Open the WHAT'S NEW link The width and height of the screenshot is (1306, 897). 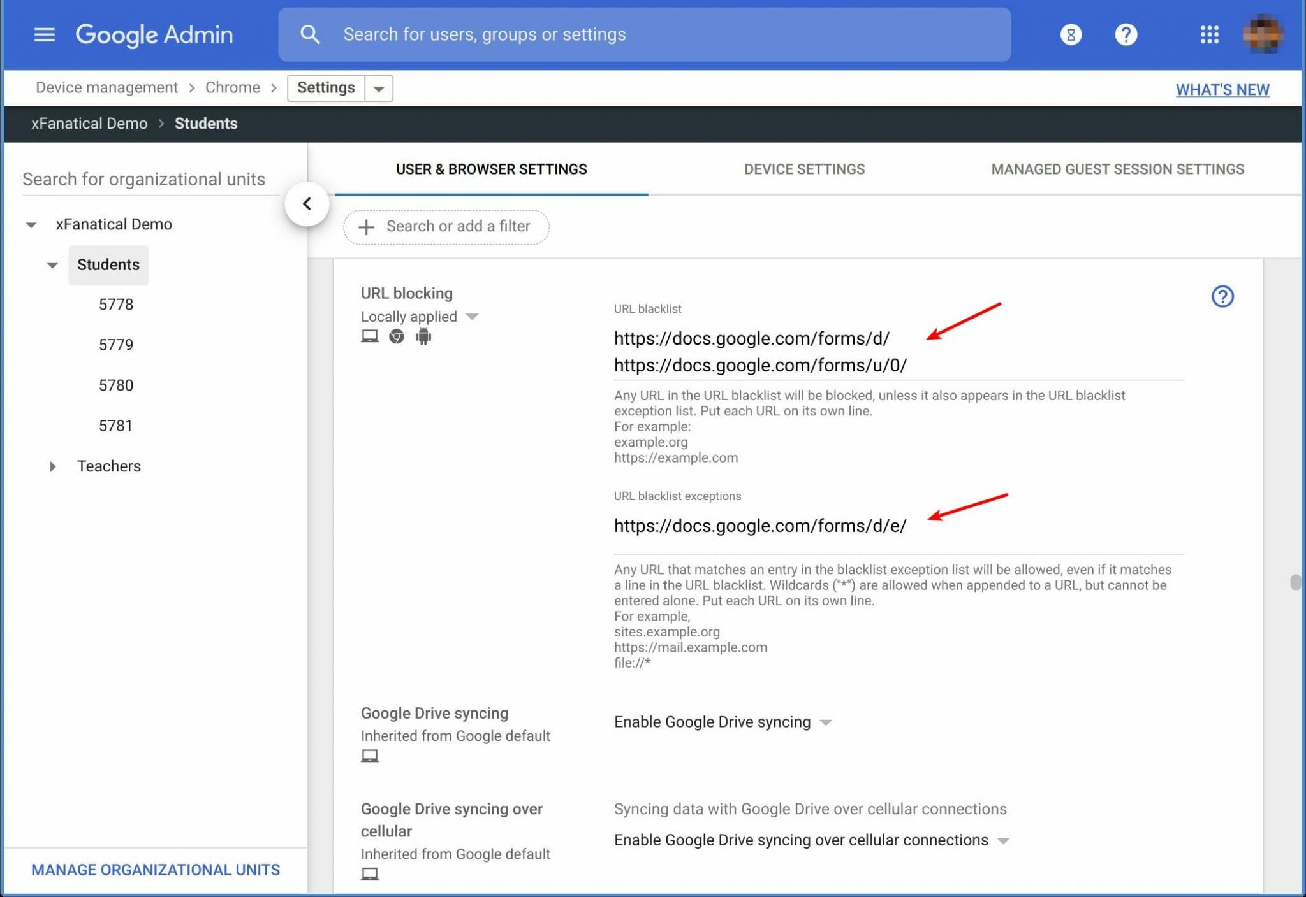pos(1222,90)
